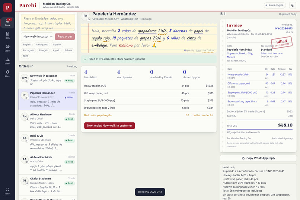300x200 pixels.
Task: Open the New walk-in customer order card
Action: click(48, 80)
